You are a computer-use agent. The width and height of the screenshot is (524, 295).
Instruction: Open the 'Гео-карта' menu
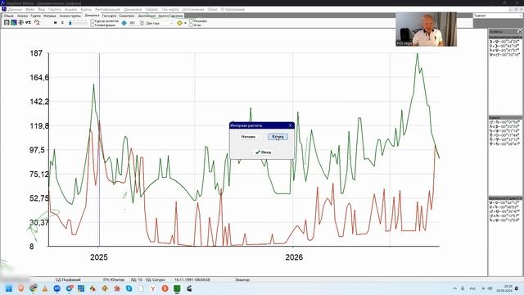tap(170, 9)
